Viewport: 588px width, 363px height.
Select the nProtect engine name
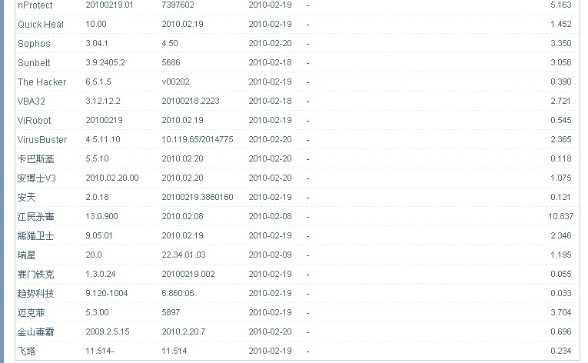[35, 5]
